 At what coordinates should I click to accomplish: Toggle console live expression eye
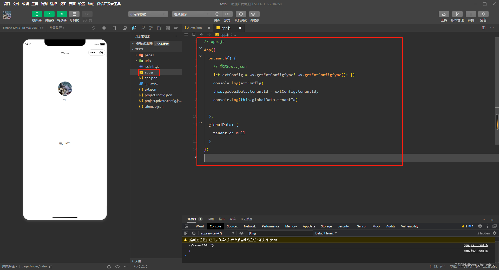tap(241, 233)
